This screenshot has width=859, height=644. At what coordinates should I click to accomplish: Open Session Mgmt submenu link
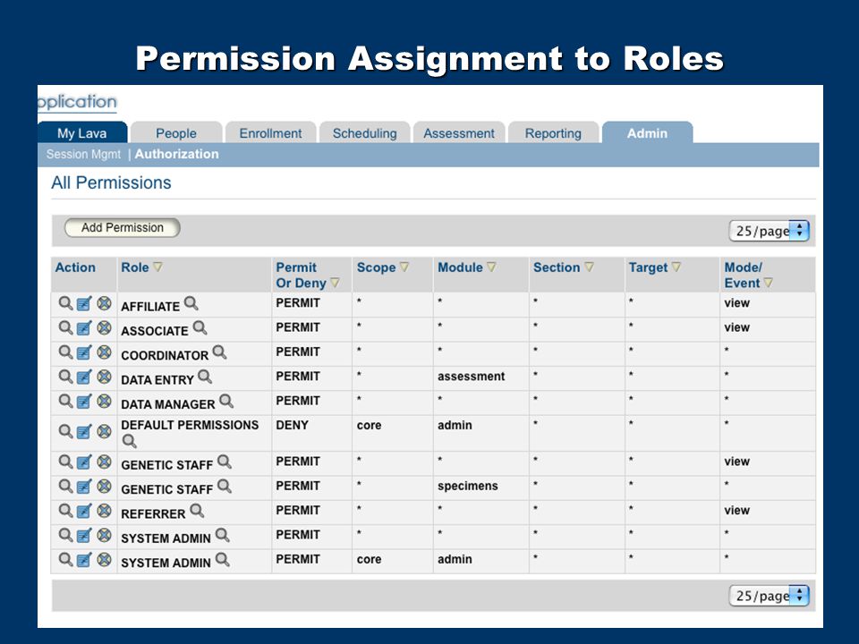pos(83,155)
